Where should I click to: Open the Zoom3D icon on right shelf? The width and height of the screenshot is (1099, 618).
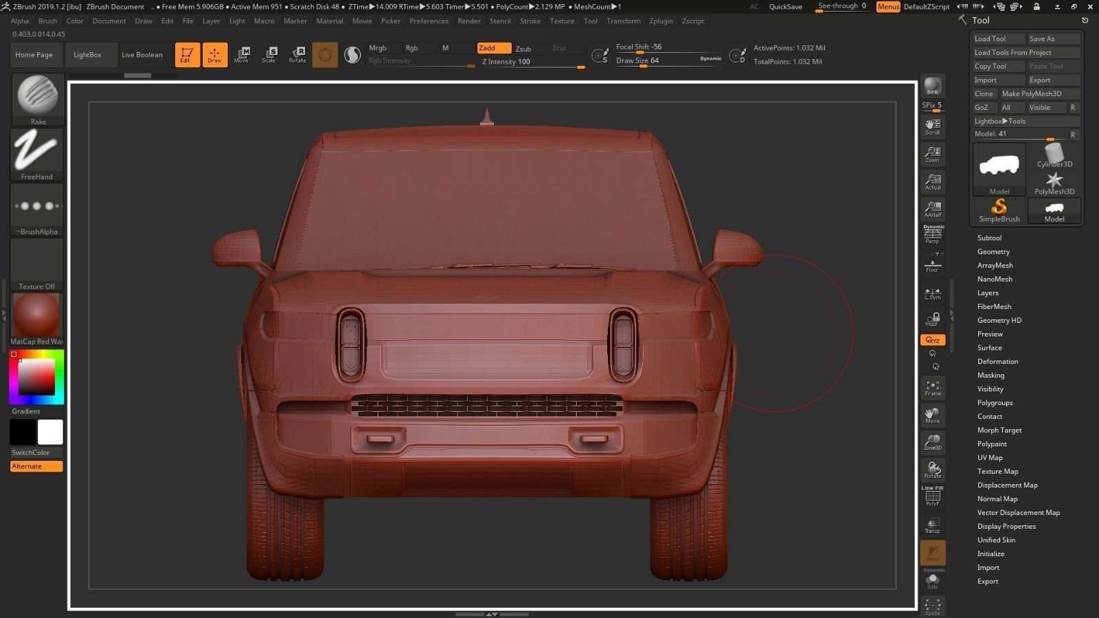932,443
